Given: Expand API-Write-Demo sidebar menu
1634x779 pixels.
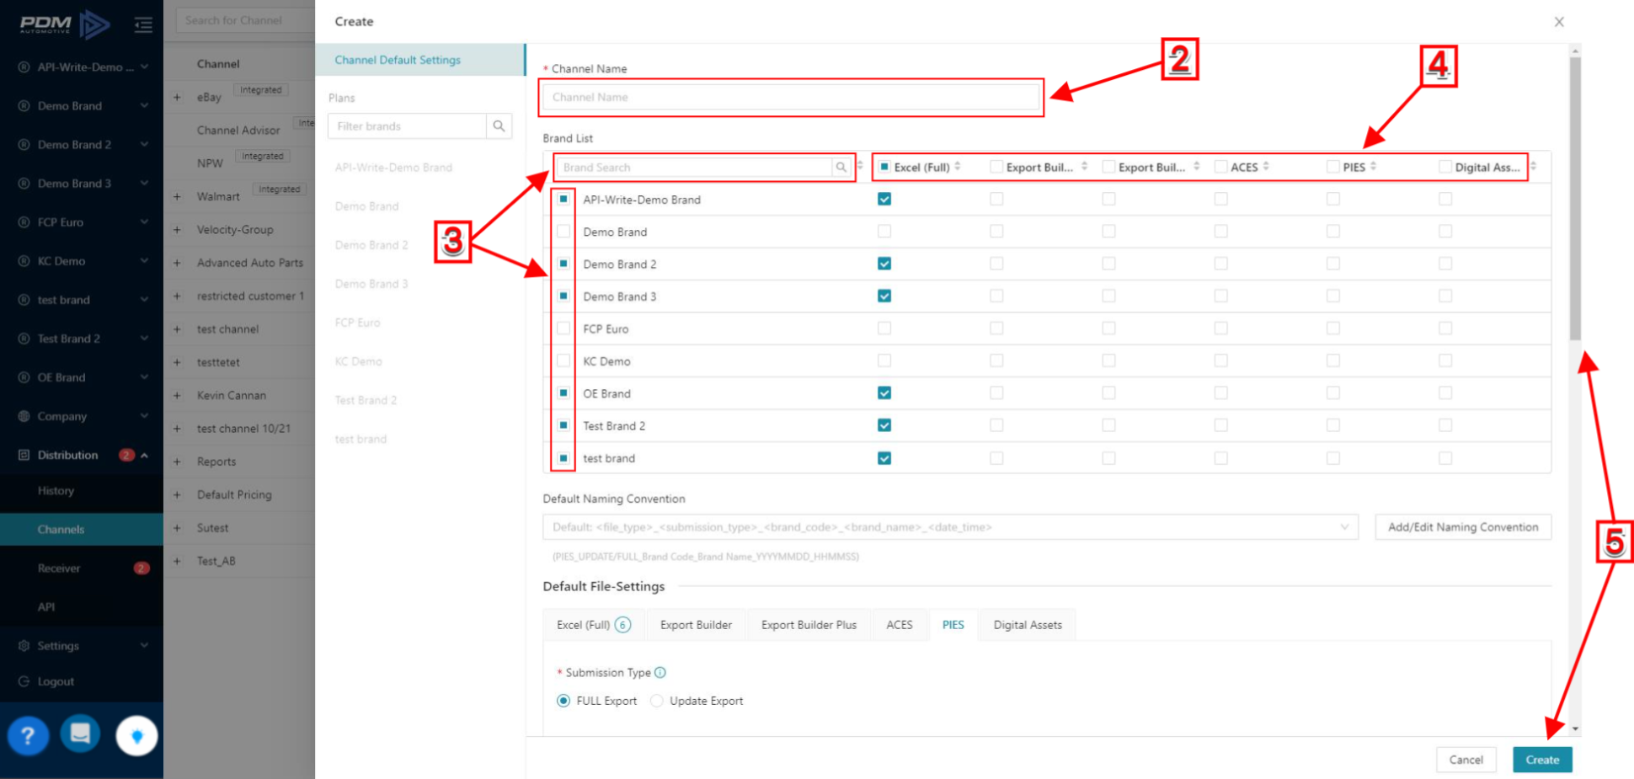Looking at the screenshot, I should [144, 67].
